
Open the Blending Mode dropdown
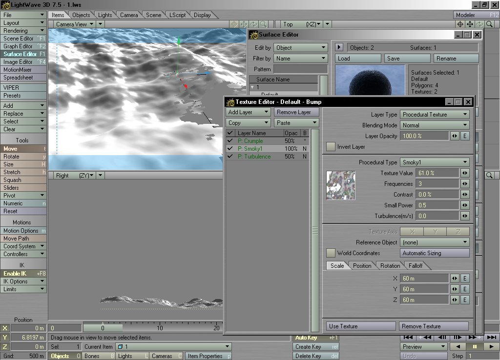pyautogui.click(x=435, y=125)
